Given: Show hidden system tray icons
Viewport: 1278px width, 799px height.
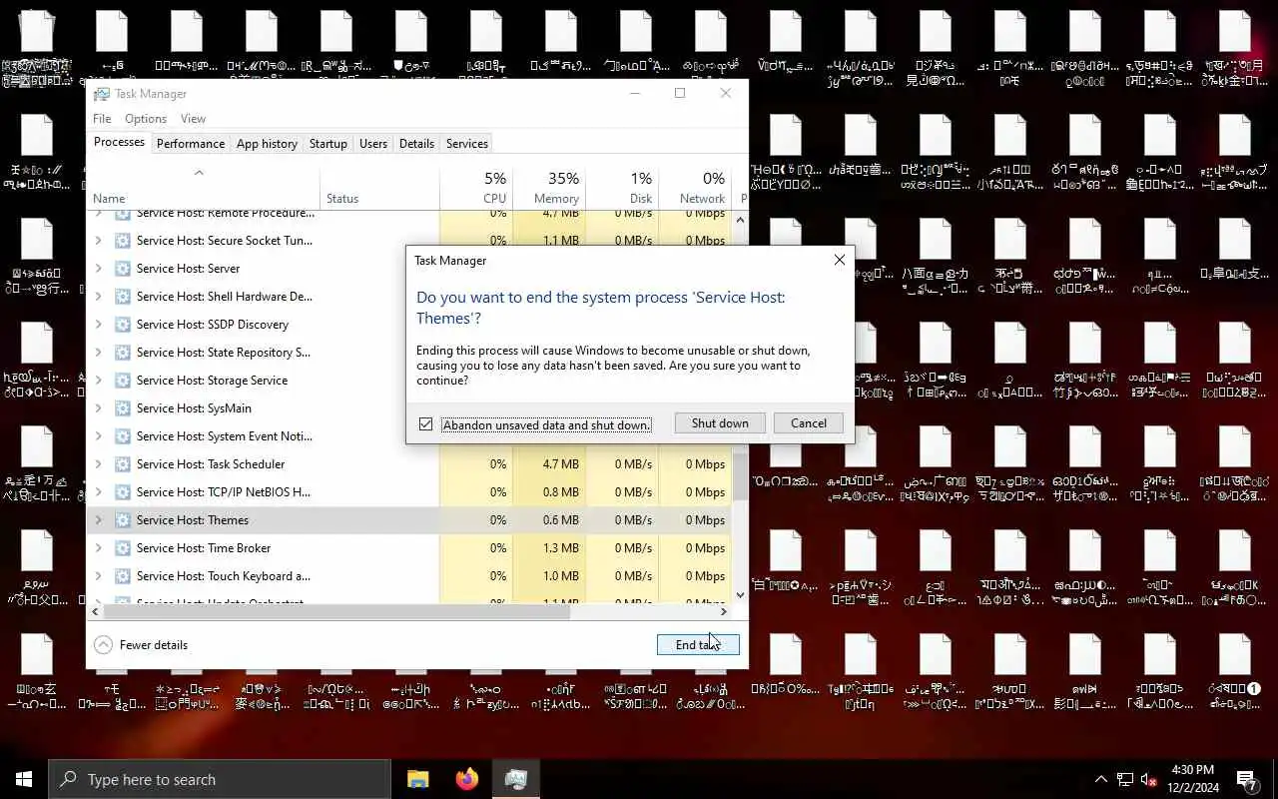Looking at the screenshot, I should pos(1101,779).
